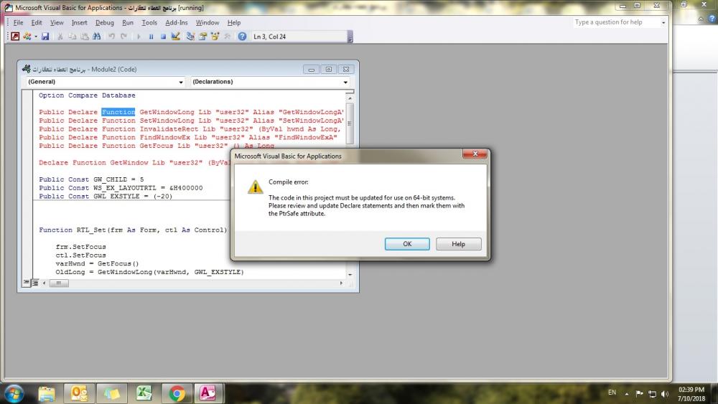Click the Insert Module toolbar icon
Image resolution: width=718 pixels, height=404 pixels.
tap(27, 36)
